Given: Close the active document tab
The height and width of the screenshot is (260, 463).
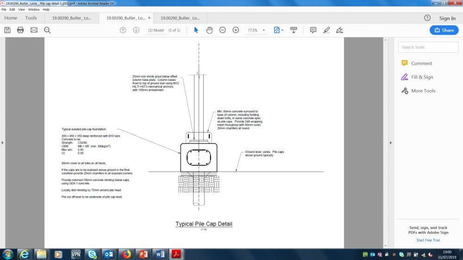Looking at the screenshot, I should coord(149,18).
